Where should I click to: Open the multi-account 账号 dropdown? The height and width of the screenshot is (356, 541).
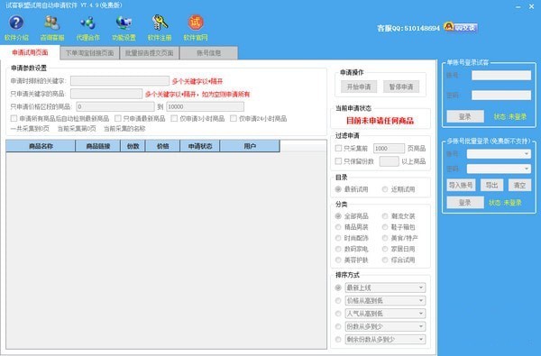coord(499,154)
